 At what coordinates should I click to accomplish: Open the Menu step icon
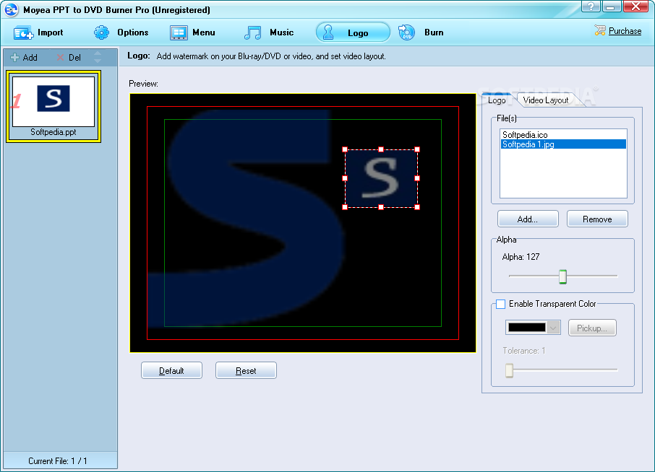click(179, 32)
